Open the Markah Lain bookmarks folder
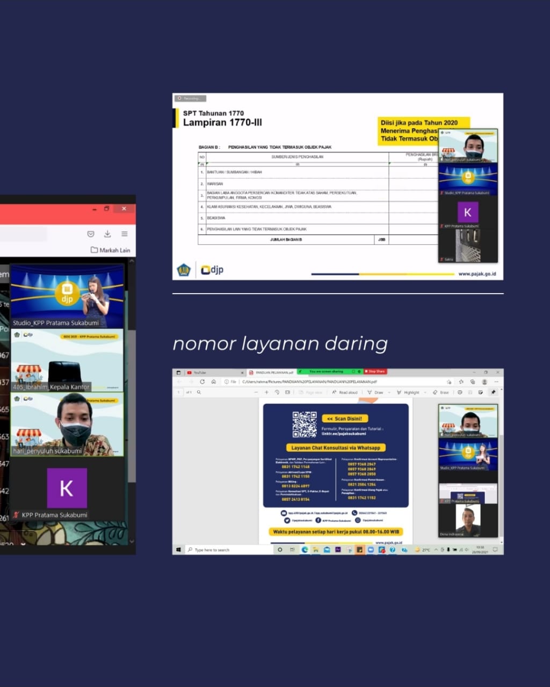This screenshot has width=550, height=687. [110, 250]
